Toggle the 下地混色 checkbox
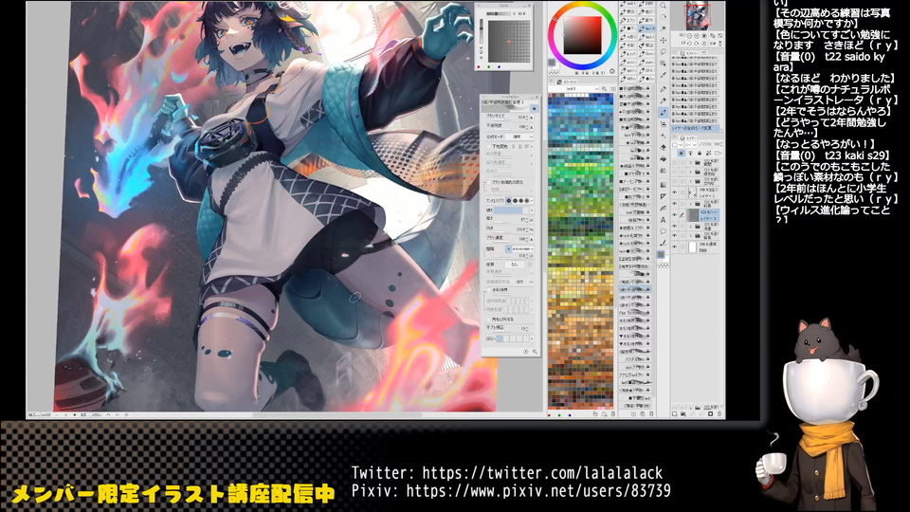 (x=489, y=147)
